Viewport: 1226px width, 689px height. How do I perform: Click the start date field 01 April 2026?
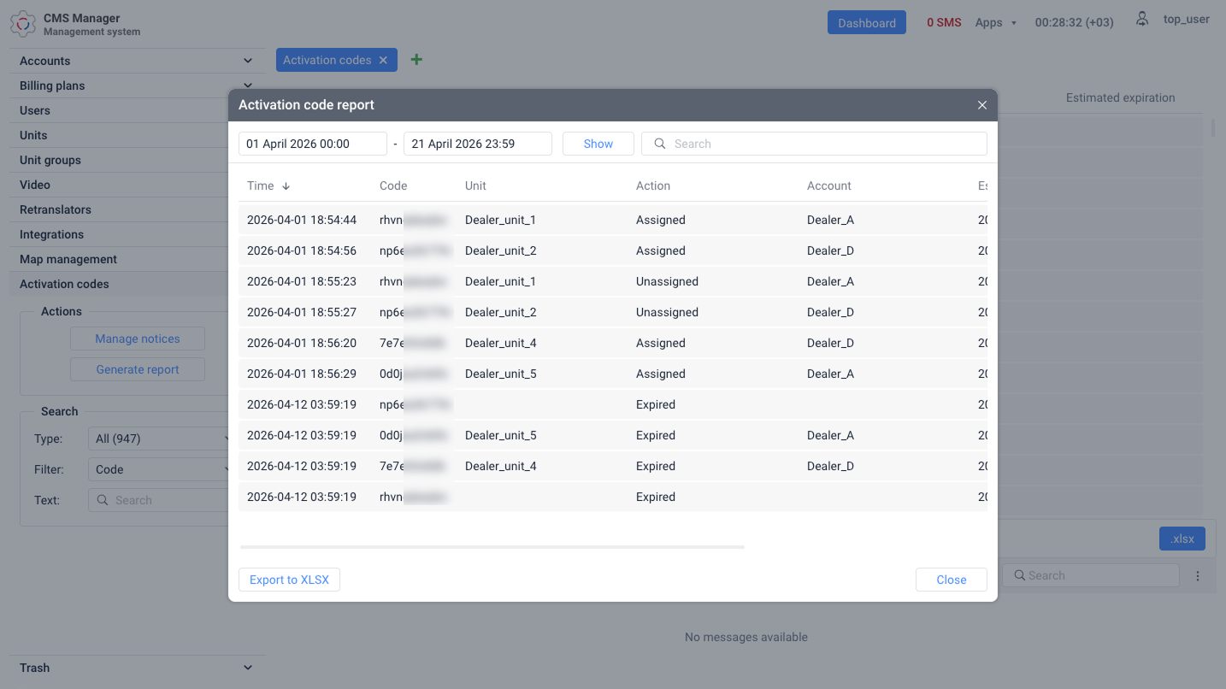click(x=313, y=144)
